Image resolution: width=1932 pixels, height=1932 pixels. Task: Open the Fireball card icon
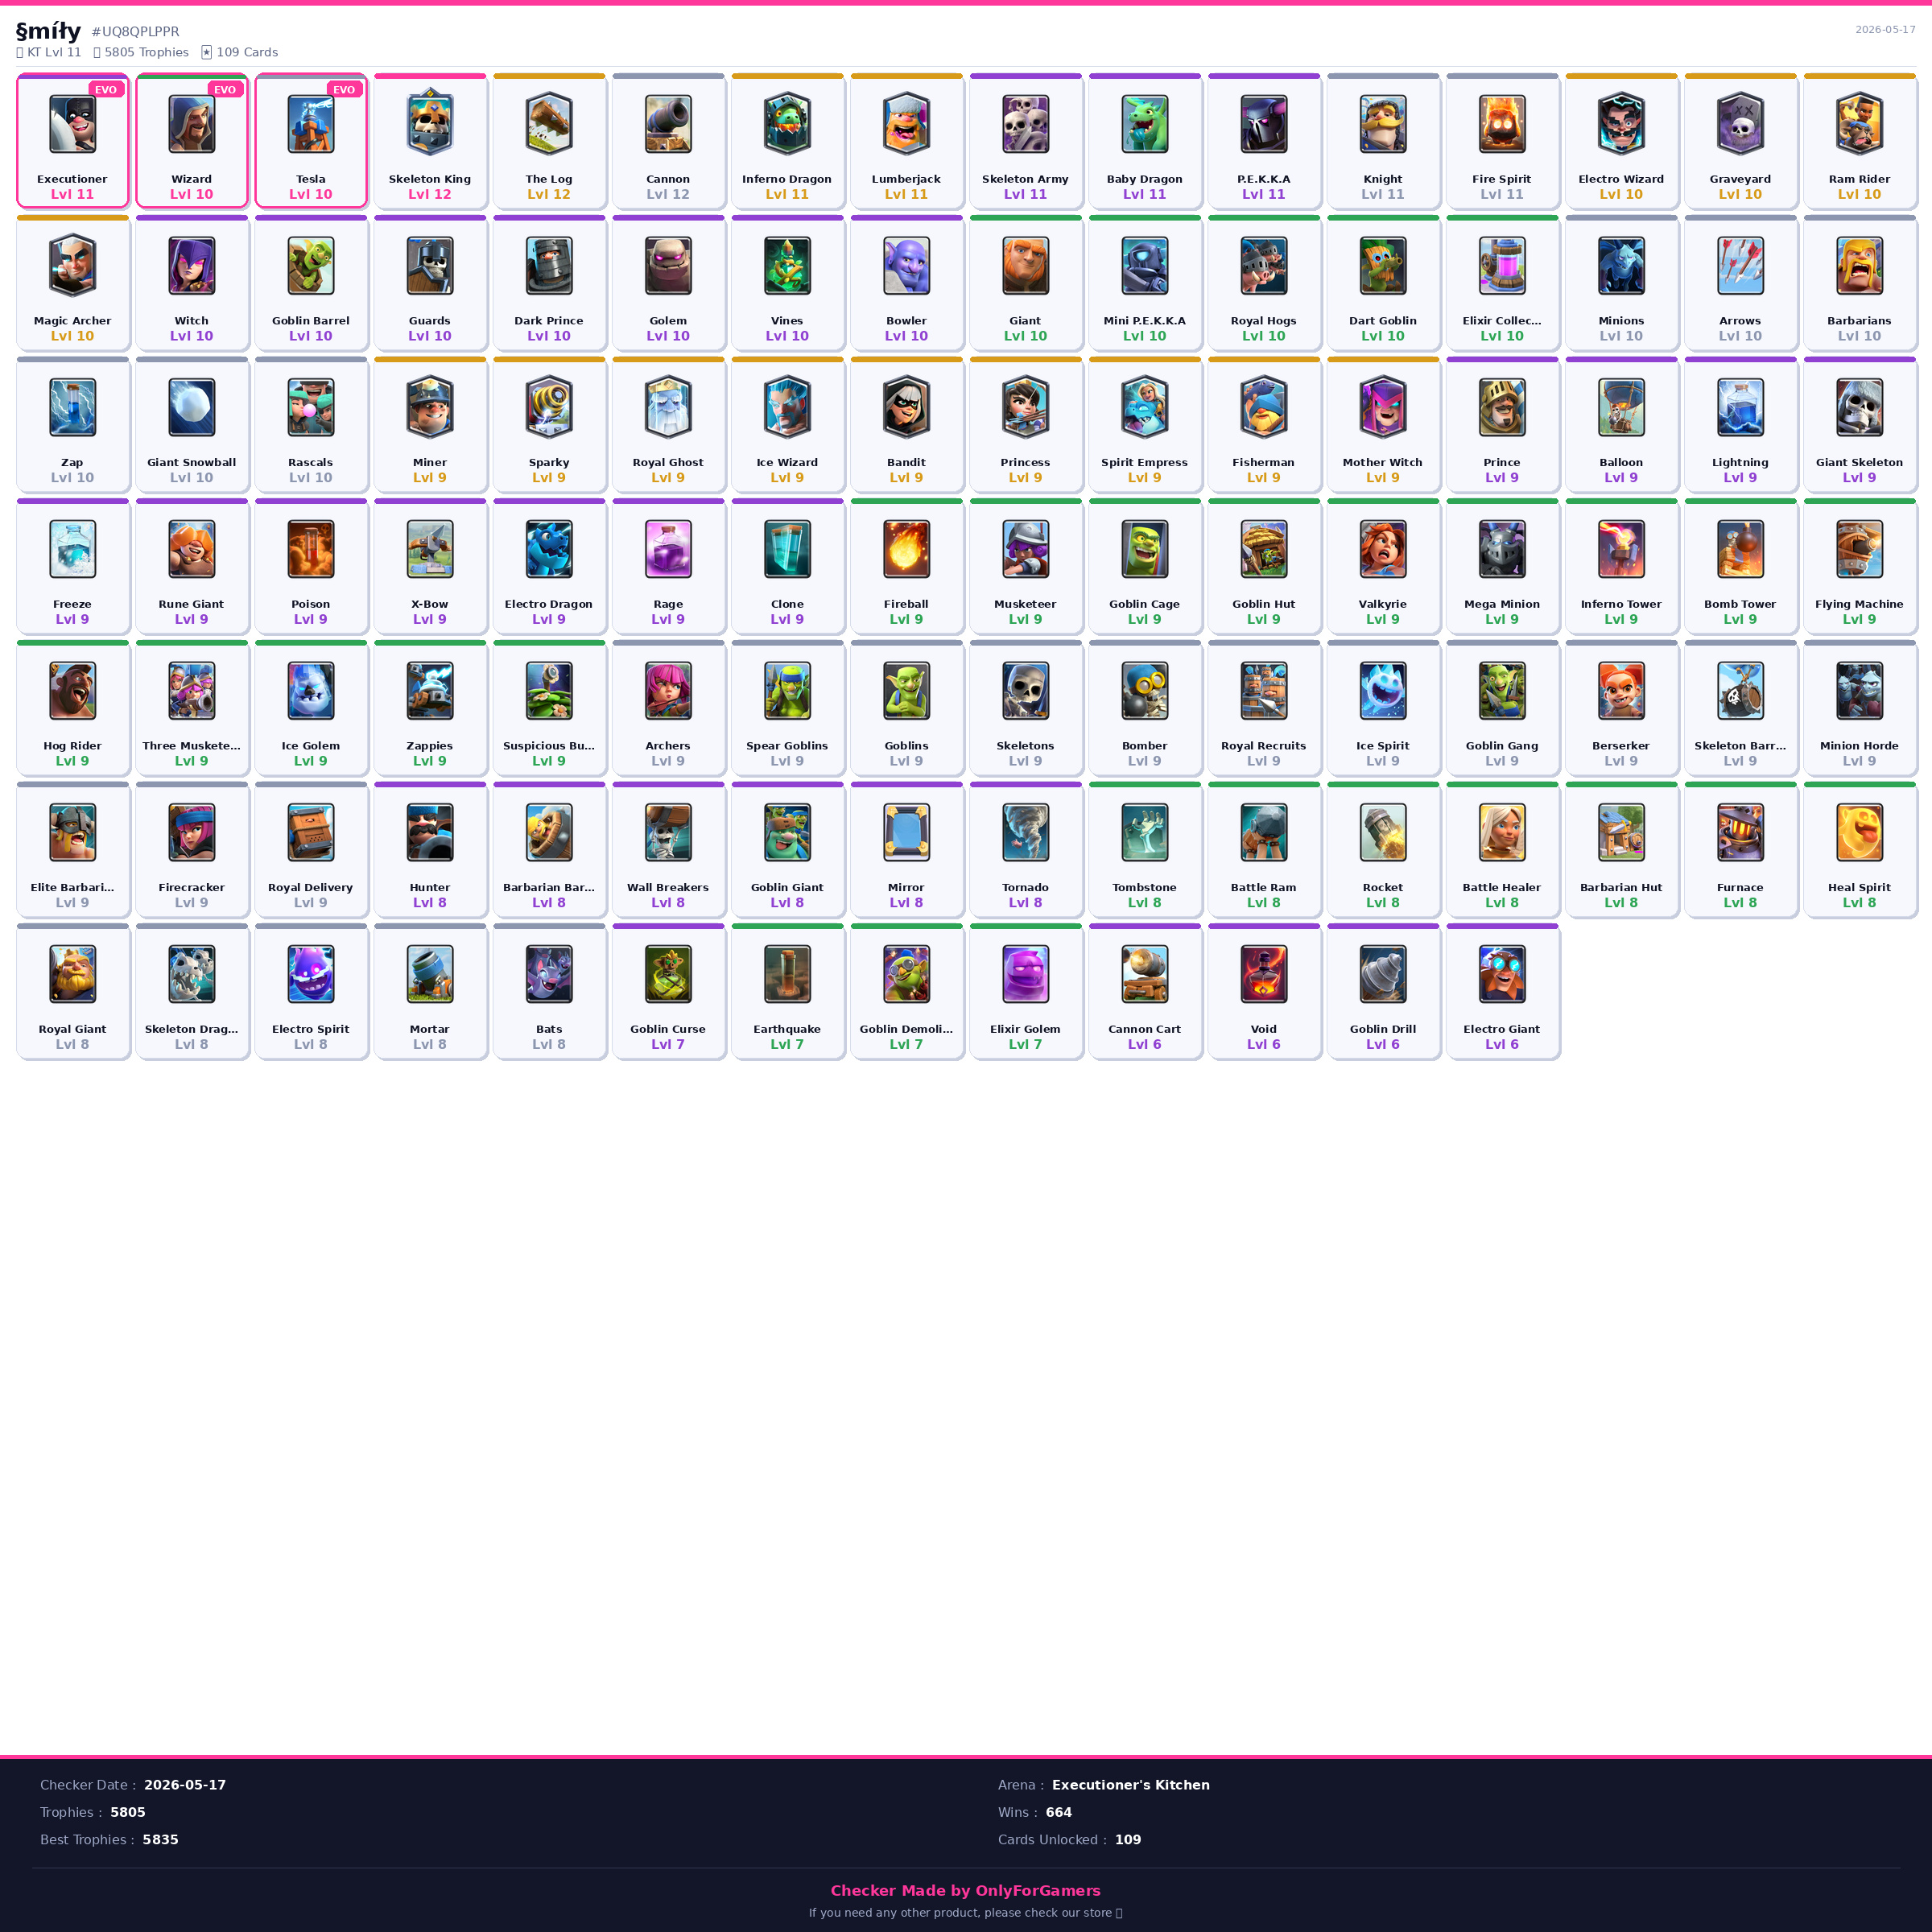(906, 549)
